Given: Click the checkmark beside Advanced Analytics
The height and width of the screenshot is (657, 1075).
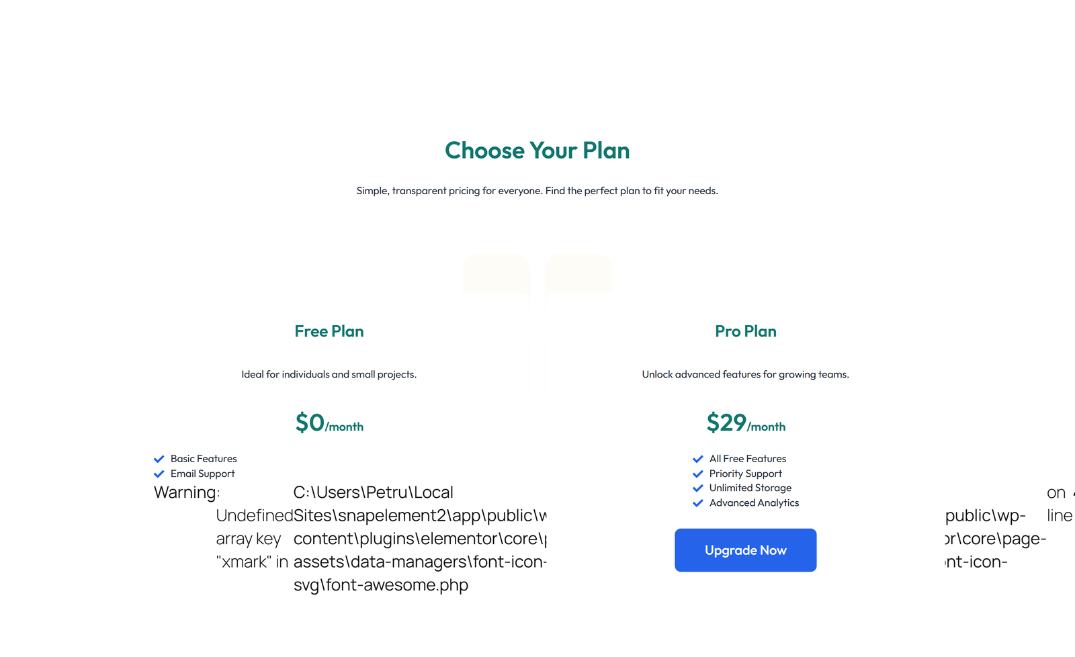Looking at the screenshot, I should point(698,502).
